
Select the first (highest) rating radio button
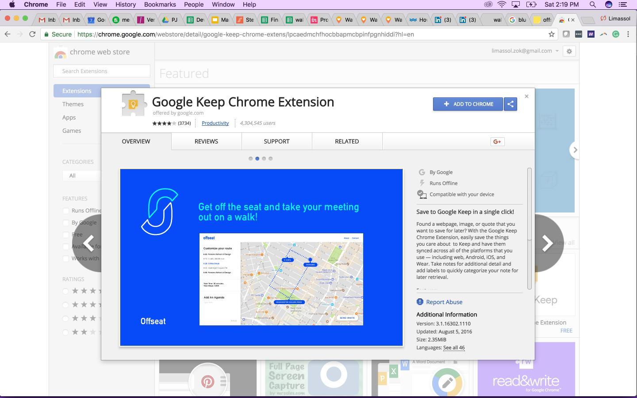65,291
